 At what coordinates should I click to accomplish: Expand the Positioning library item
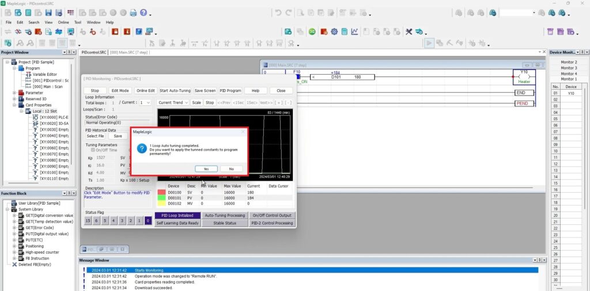[x=14, y=246]
